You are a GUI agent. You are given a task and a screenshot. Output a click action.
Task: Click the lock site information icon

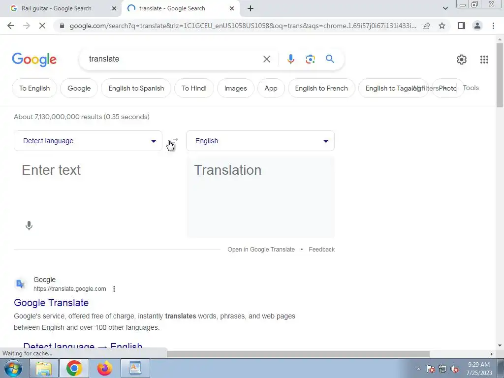point(62,26)
